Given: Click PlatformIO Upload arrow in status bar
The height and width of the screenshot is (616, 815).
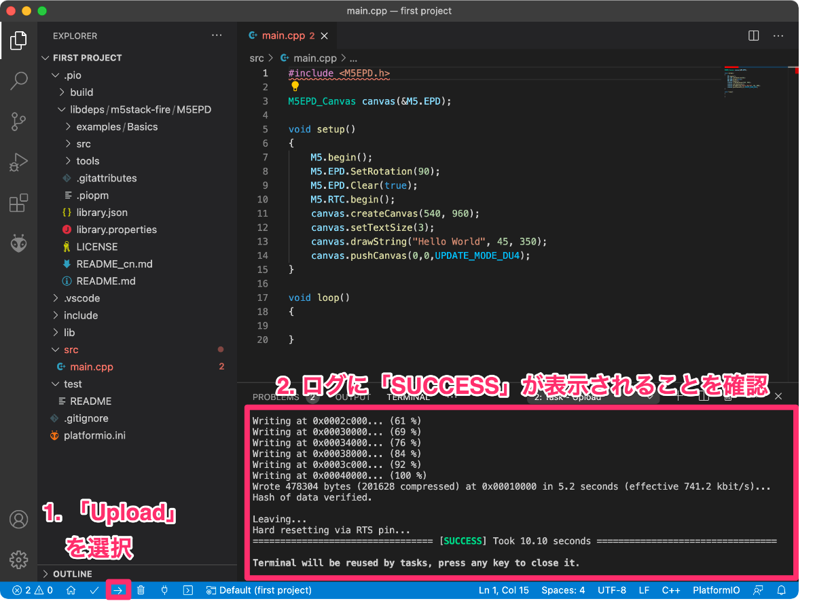Looking at the screenshot, I should point(117,590).
